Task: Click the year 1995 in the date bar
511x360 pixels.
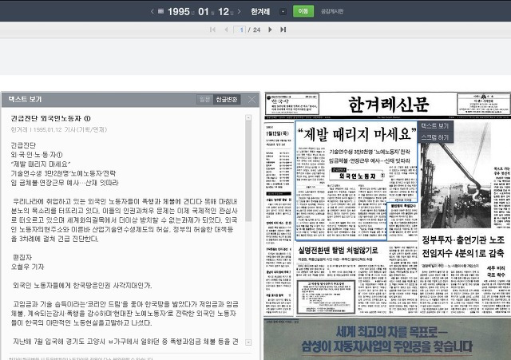Action: pos(179,12)
